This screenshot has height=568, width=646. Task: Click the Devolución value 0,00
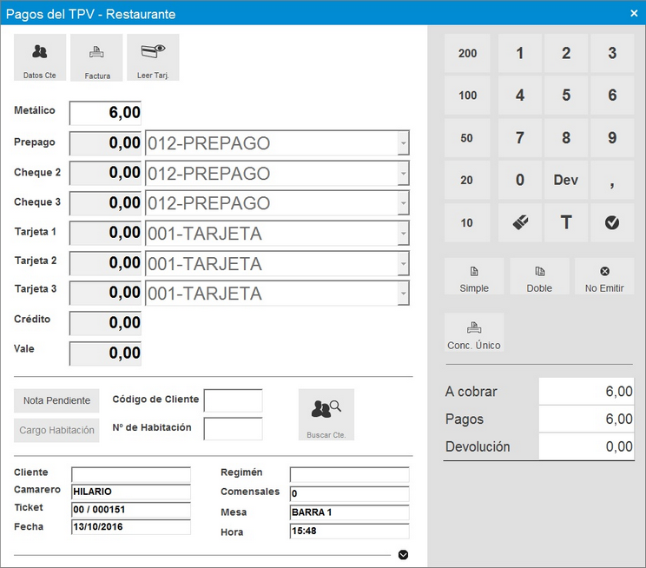click(x=586, y=446)
